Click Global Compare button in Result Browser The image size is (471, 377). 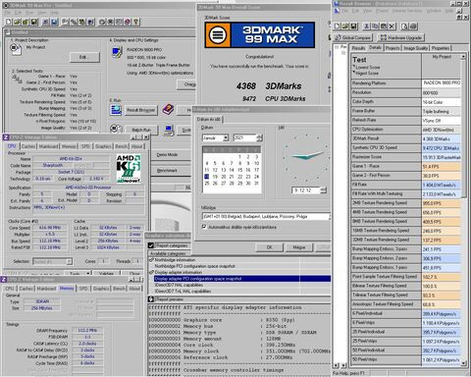(x=353, y=37)
